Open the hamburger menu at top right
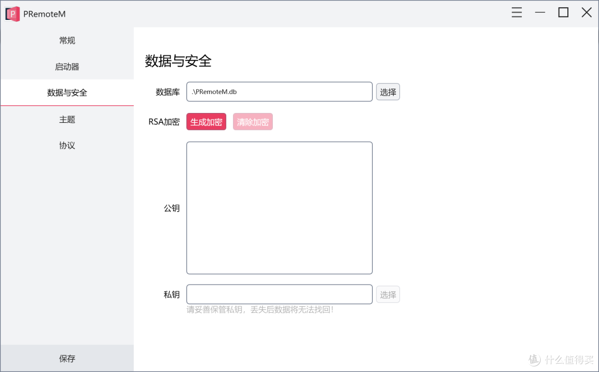The width and height of the screenshot is (599, 372). 516,12
